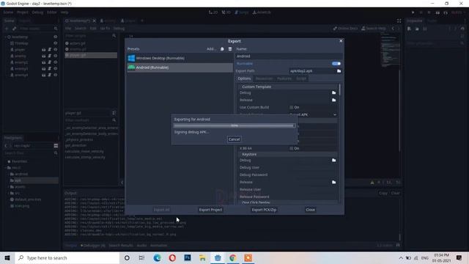Toggle visibility eye of leveltemp node

(x=56, y=37)
